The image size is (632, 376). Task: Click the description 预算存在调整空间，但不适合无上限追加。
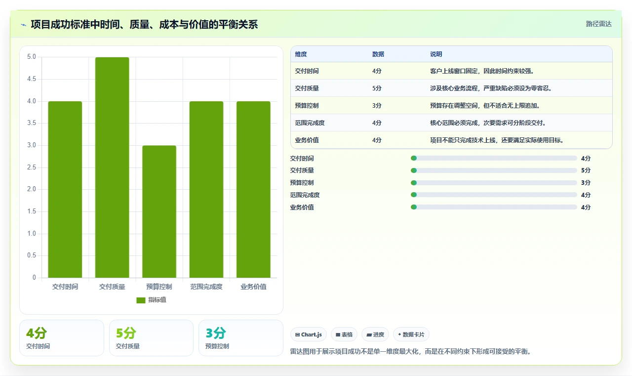click(x=485, y=106)
